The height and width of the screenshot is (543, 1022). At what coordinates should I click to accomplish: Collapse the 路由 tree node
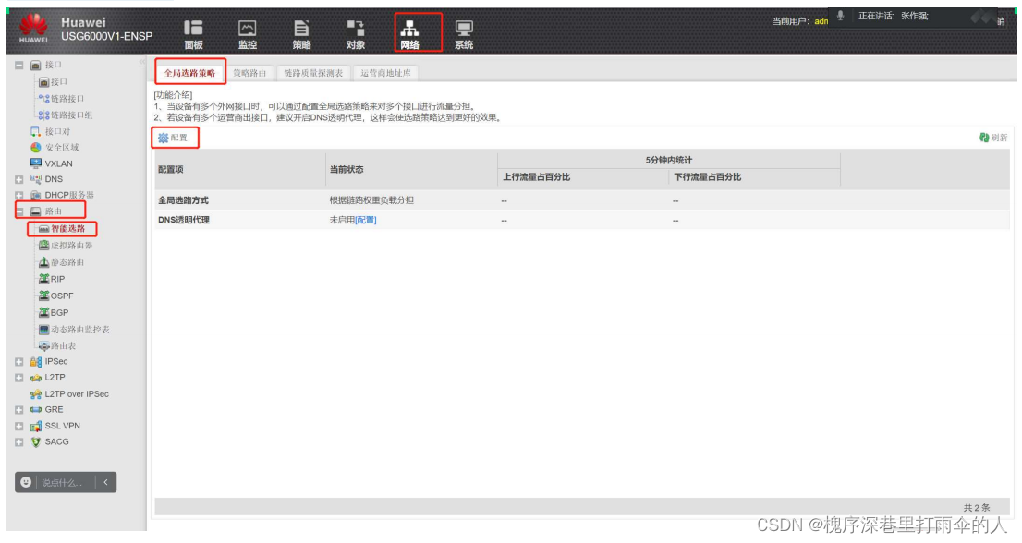tap(18, 211)
